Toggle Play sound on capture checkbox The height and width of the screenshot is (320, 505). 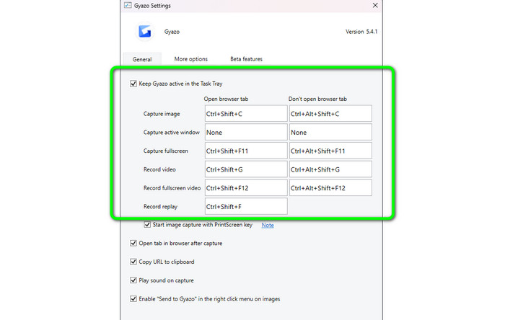click(133, 280)
